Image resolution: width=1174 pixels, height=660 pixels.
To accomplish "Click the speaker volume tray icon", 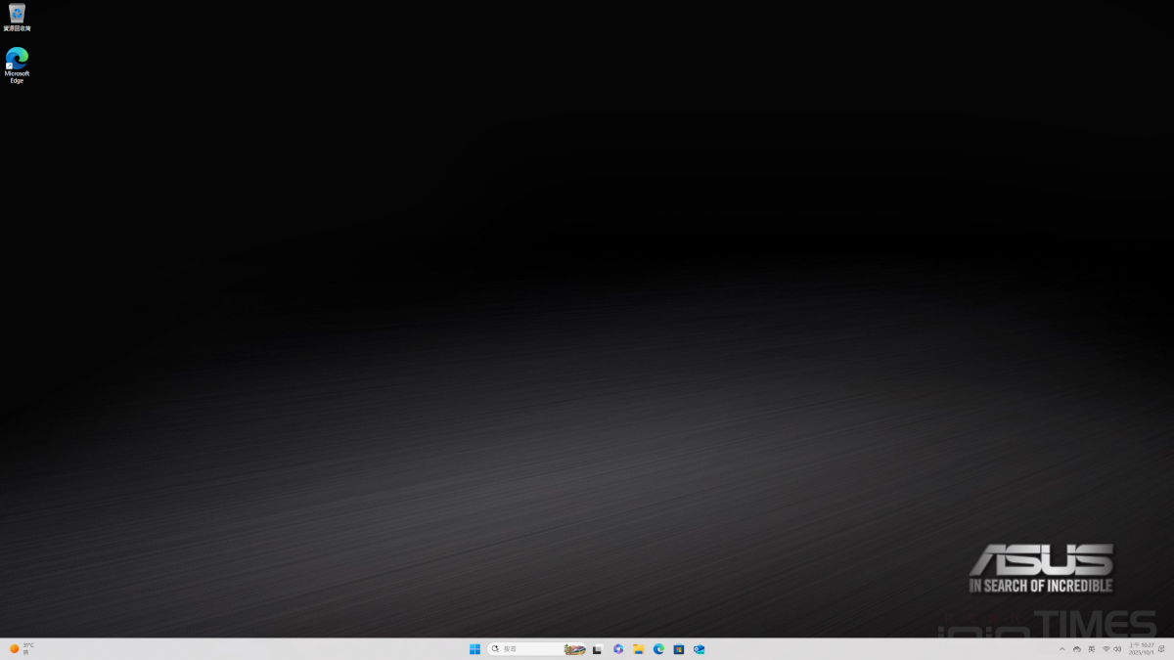I will pyautogui.click(x=1117, y=649).
